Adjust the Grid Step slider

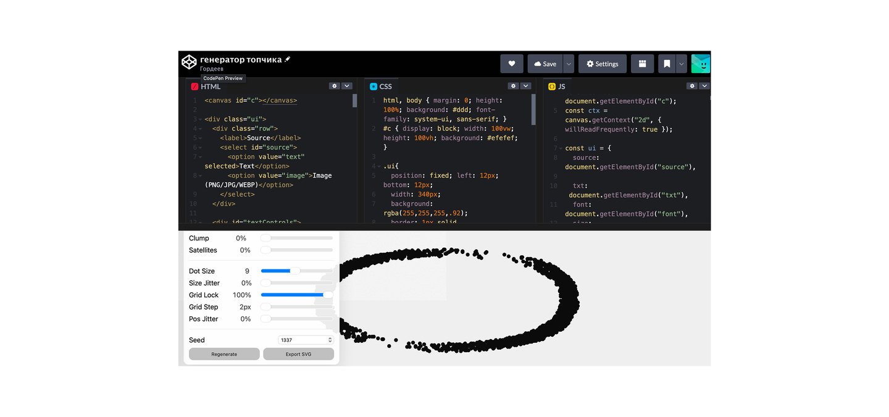pyautogui.click(x=296, y=307)
